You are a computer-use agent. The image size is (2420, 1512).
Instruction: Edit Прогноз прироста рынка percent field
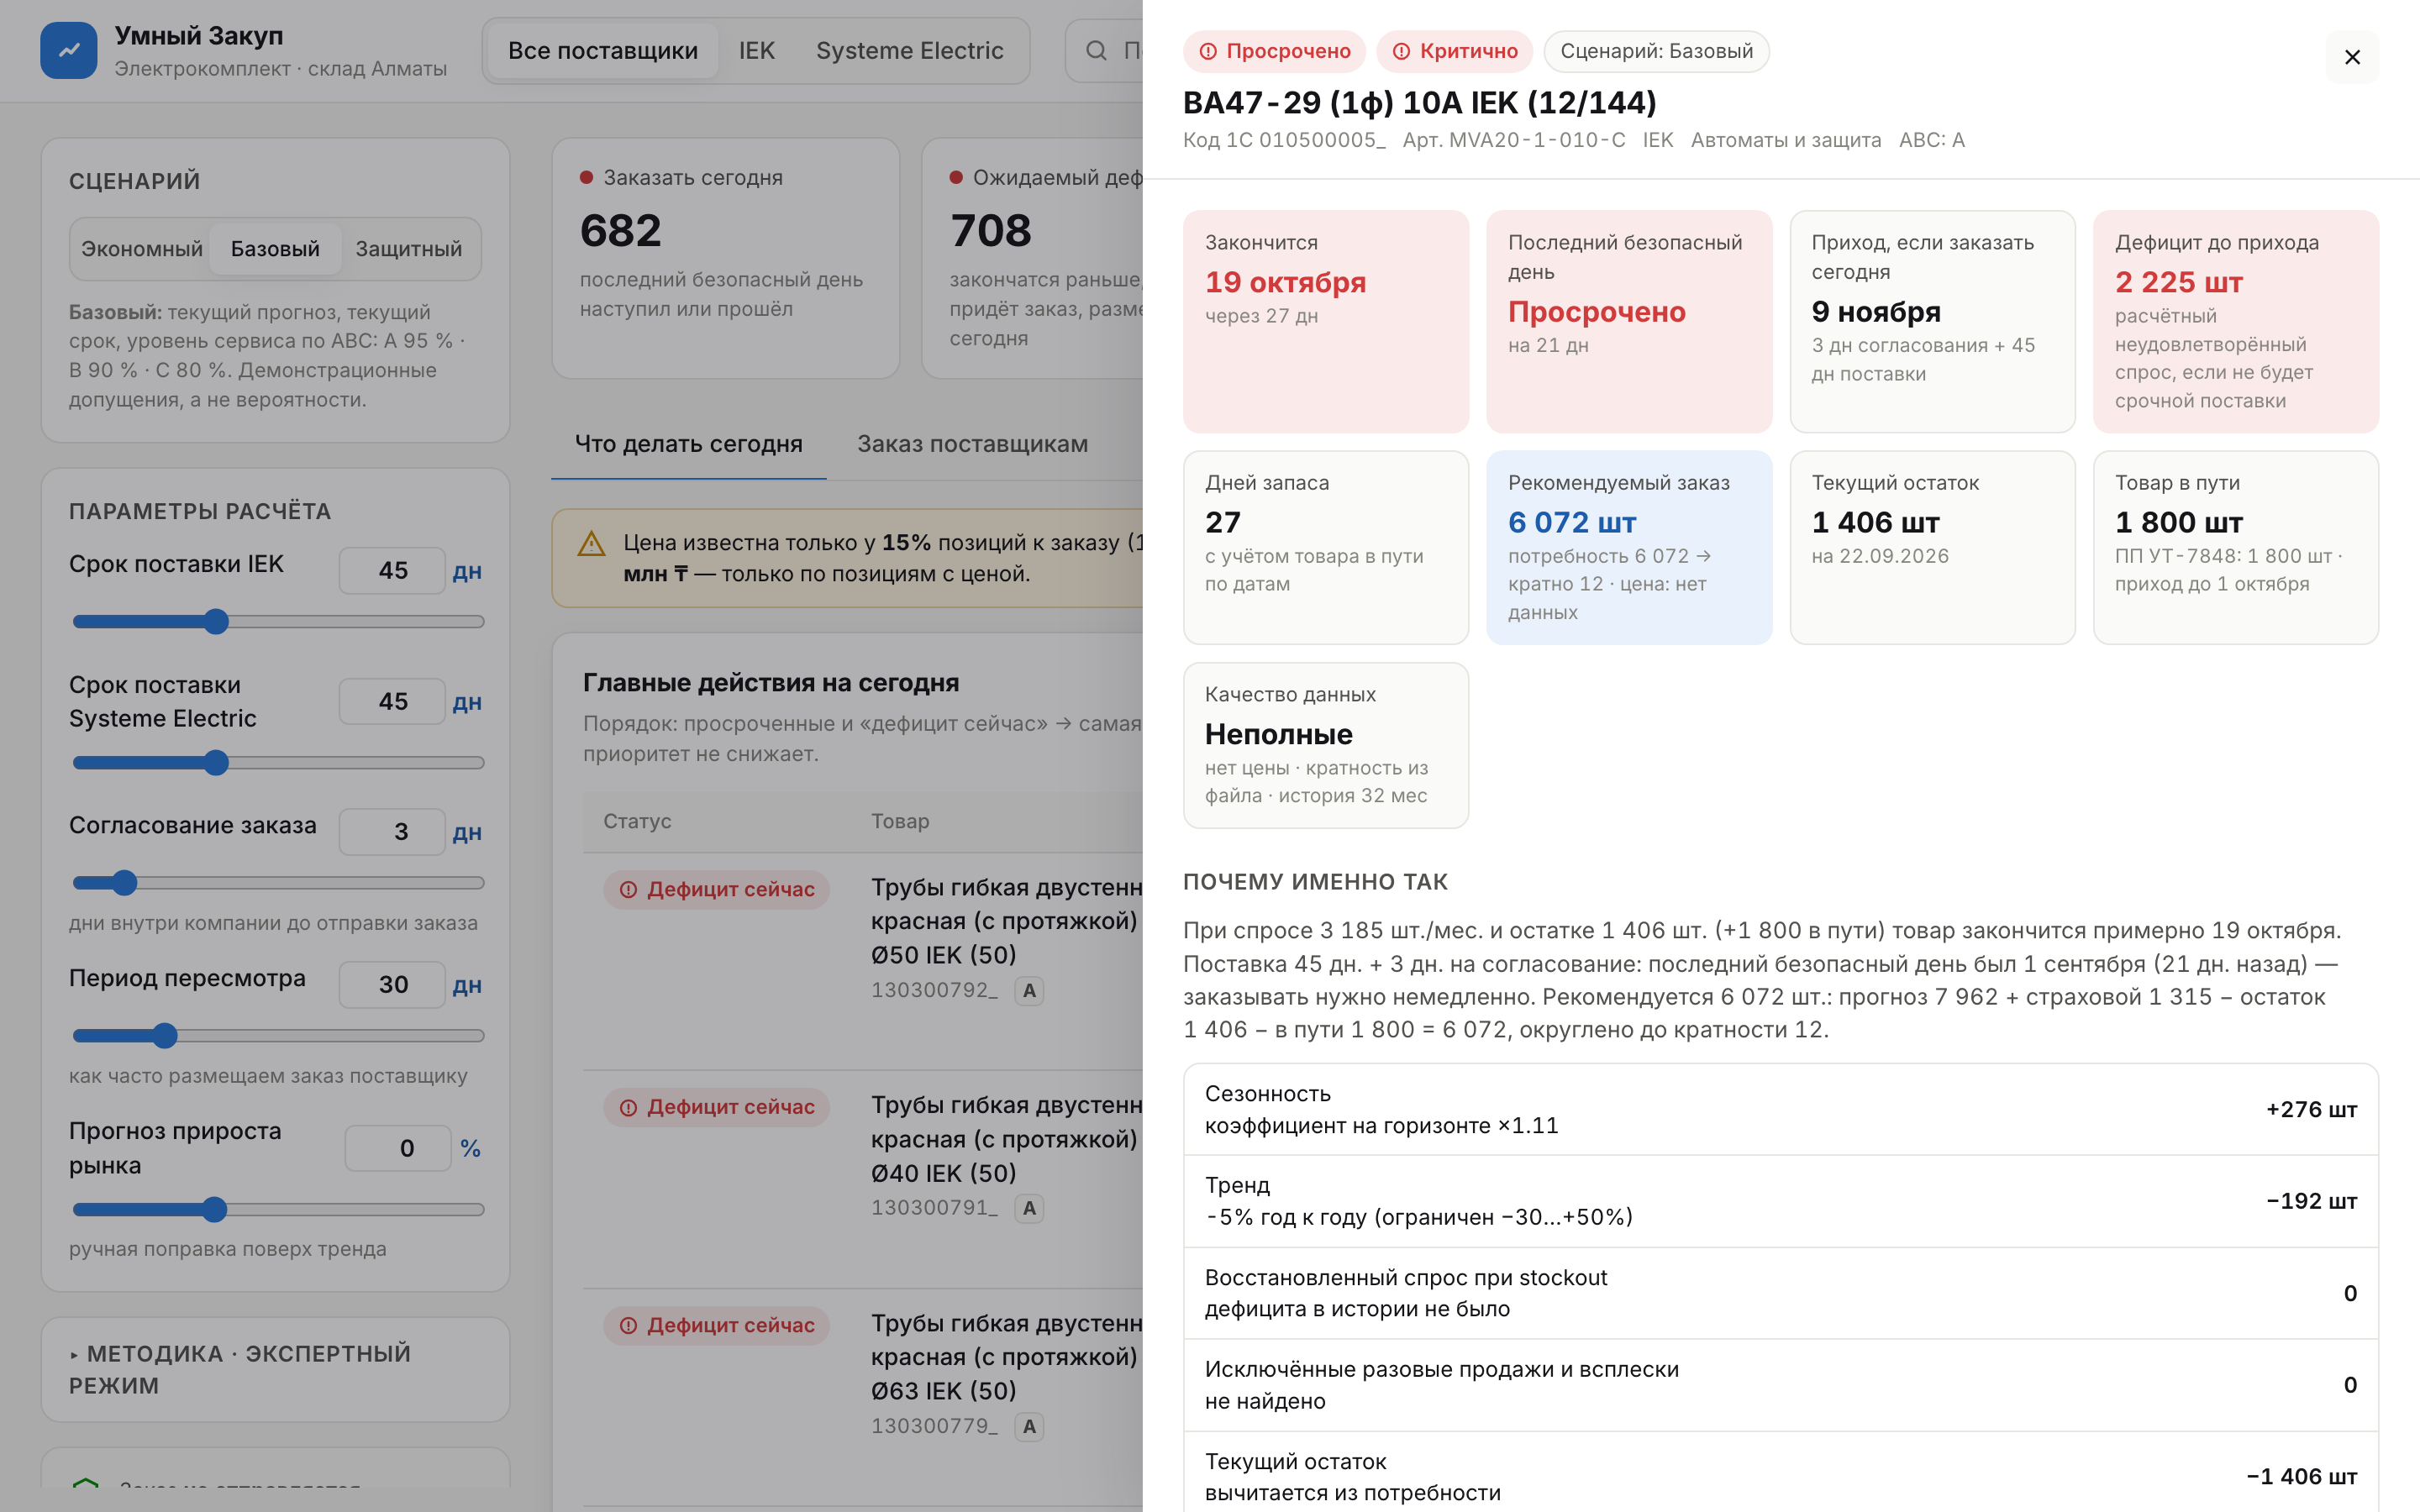pyautogui.click(x=398, y=1148)
